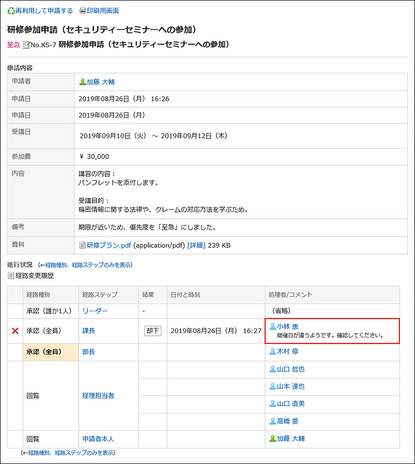Select the 2019年08月26日（月） 16:26 timestamp
The height and width of the screenshot is (464, 415).
[x=124, y=99]
